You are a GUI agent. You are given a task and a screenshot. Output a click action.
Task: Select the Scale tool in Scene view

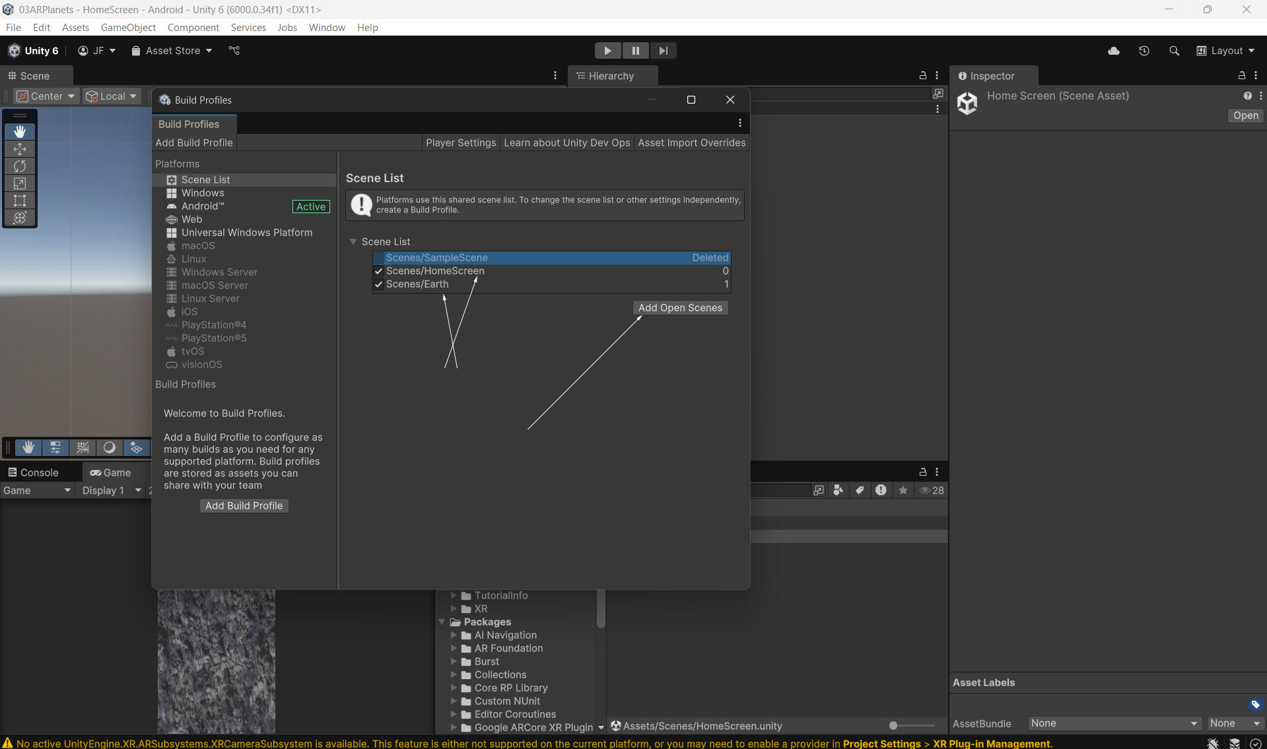pos(20,183)
